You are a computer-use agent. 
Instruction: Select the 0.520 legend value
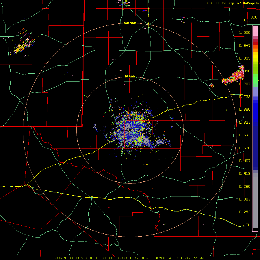pyautogui.click(x=245, y=148)
